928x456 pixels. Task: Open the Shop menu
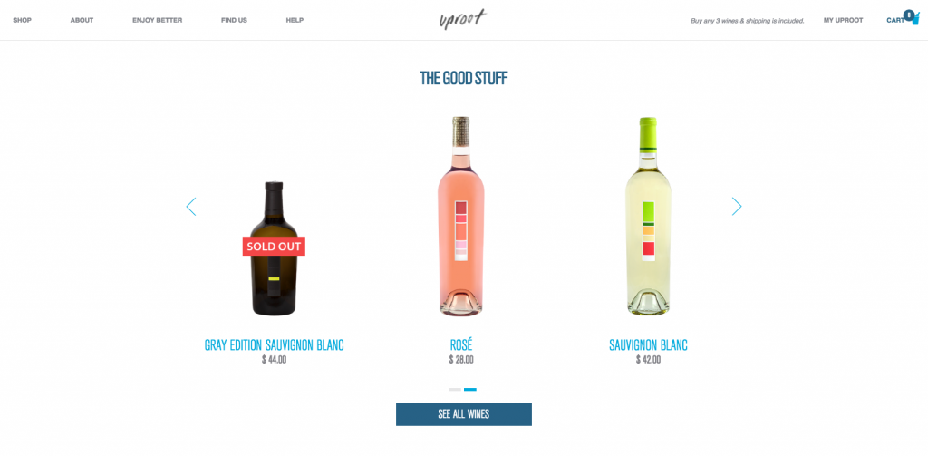[23, 20]
